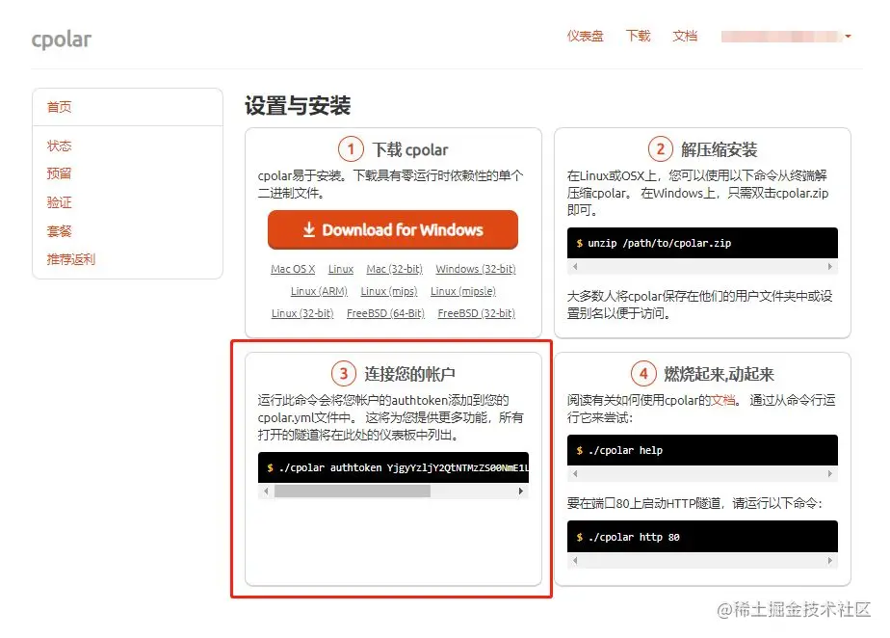The image size is (890, 638).
Task: Open the Linux download link
Action: tap(341, 269)
